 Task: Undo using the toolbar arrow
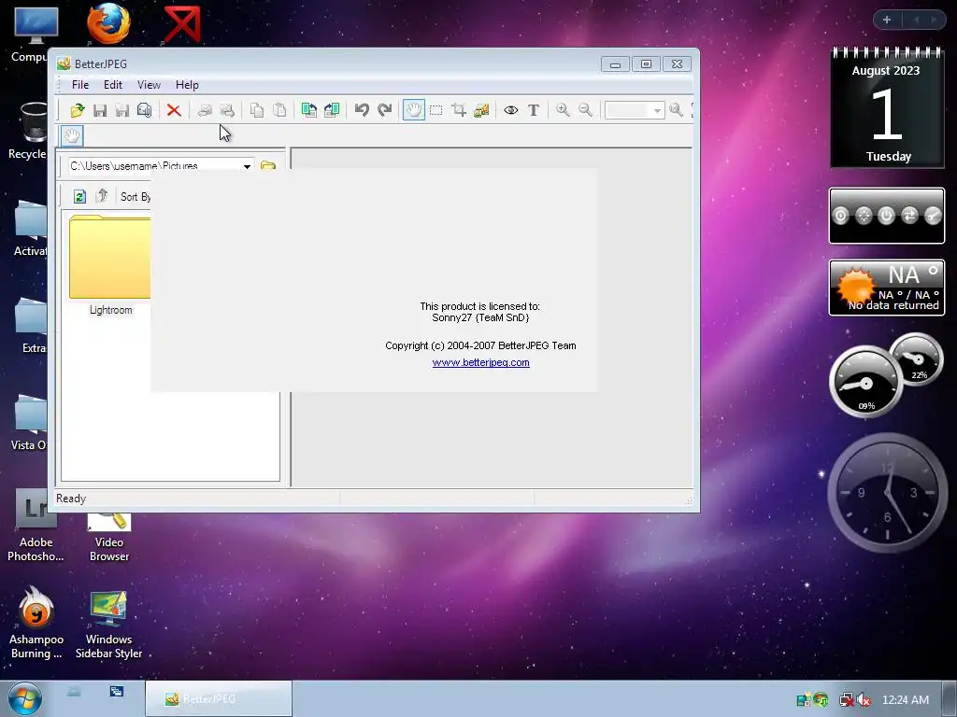tap(362, 110)
